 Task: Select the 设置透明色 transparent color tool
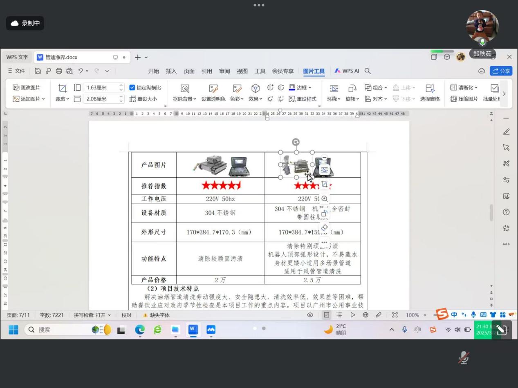click(213, 89)
